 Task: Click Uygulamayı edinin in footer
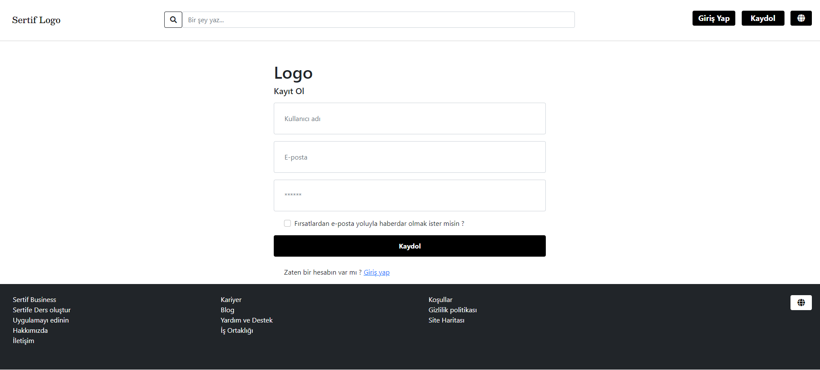[x=41, y=320]
